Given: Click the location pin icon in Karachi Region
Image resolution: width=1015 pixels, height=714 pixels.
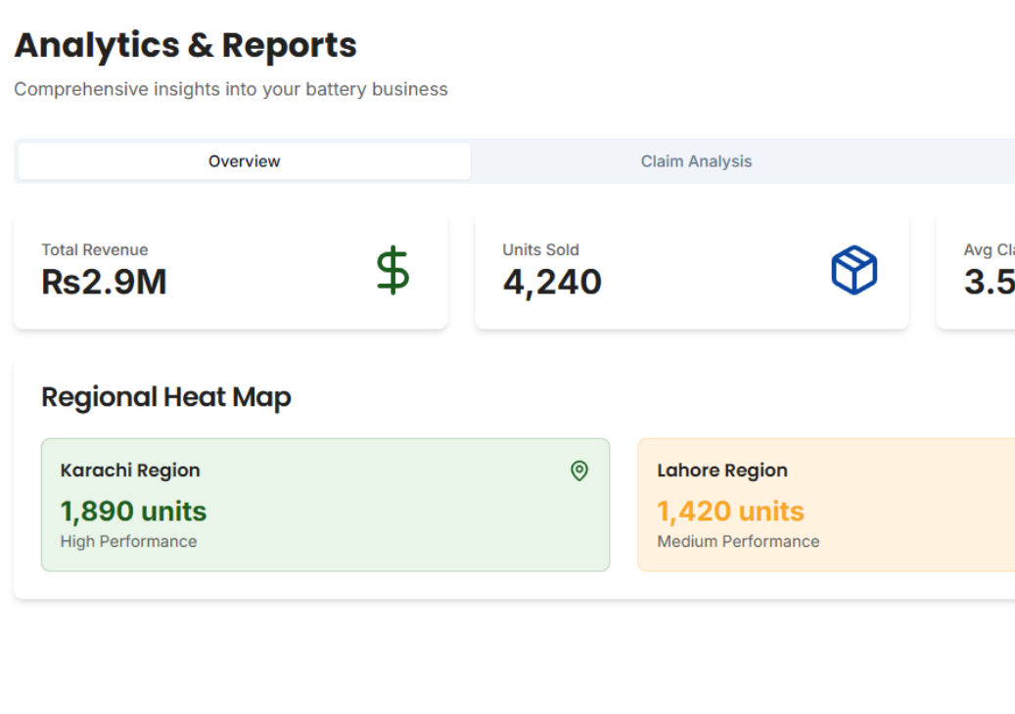Looking at the screenshot, I should point(579,471).
